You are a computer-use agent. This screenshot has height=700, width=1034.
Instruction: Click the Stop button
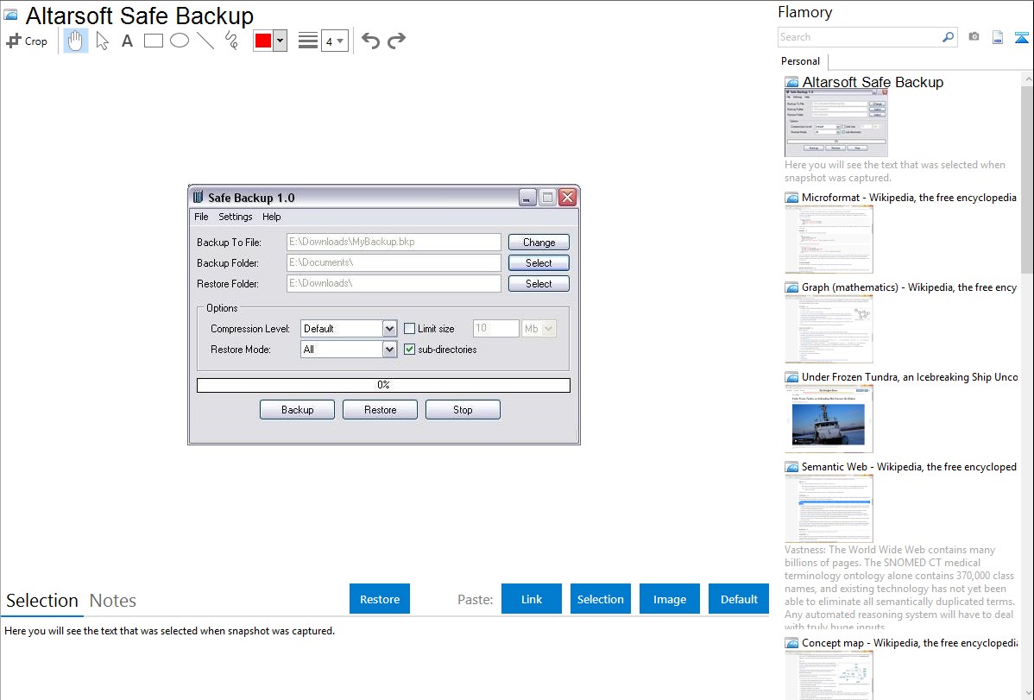coord(463,410)
